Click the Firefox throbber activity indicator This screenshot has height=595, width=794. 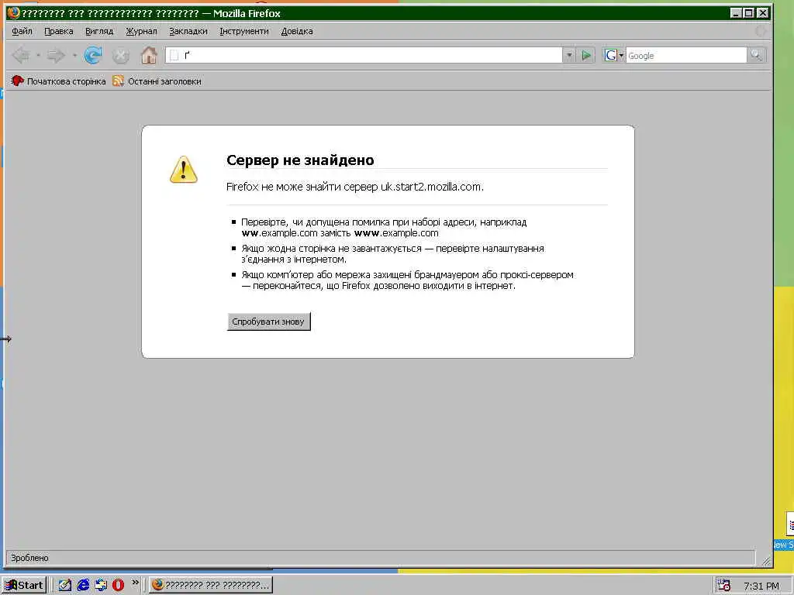coord(761,31)
